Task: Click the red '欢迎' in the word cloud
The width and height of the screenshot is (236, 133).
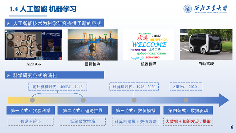Action: click(143, 38)
